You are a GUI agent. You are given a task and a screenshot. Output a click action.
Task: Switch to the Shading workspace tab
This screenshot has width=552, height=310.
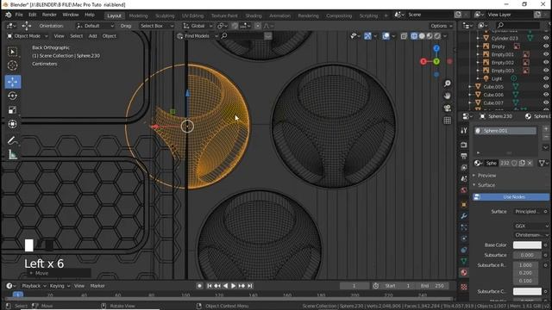254,15
